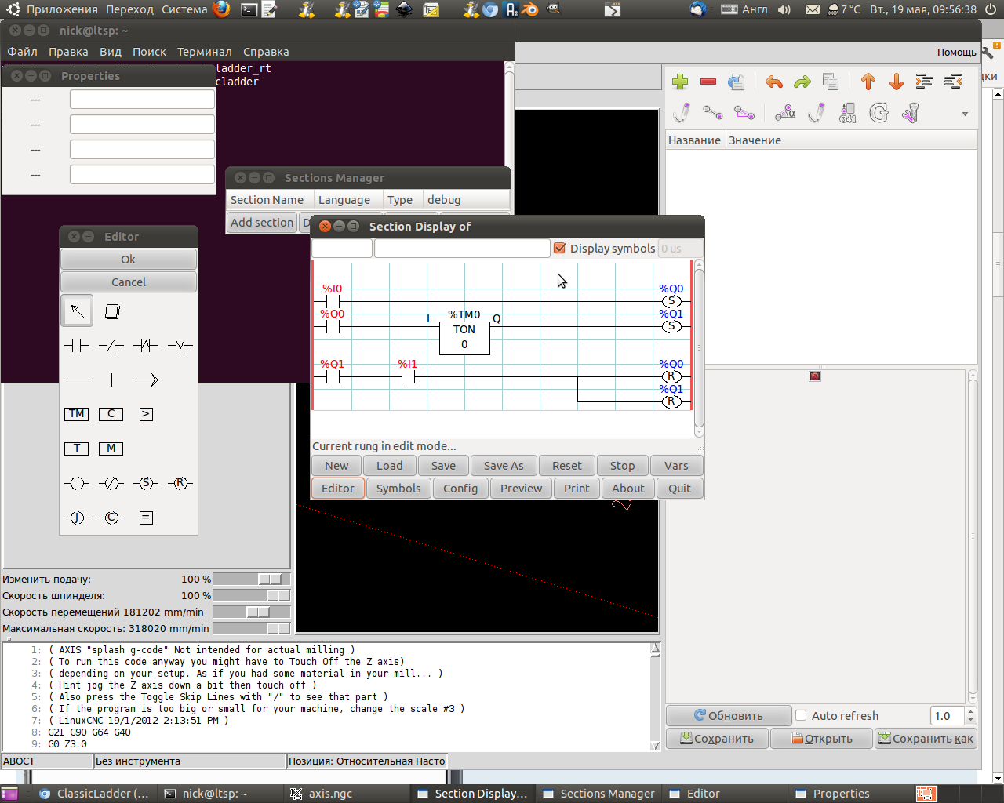Screen dimensions: 1004x803
Task: Pick the TM timer block element
Action: (77, 414)
